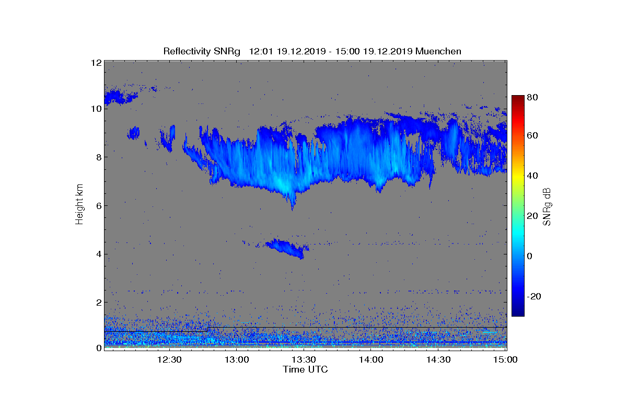This screenshot has height=418, width=627.
Task: Click the "Height km" axis label
Action: [79, 204]
